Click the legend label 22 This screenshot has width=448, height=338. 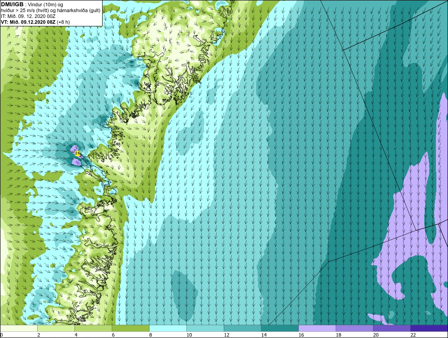pos(413,335)
